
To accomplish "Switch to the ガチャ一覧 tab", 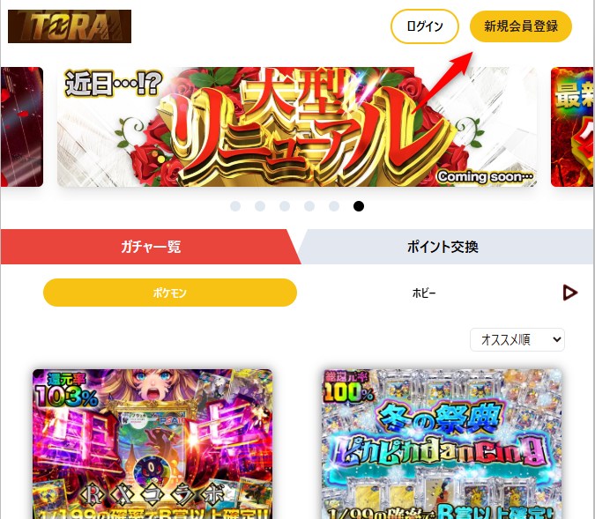I will tap(151, 247).
